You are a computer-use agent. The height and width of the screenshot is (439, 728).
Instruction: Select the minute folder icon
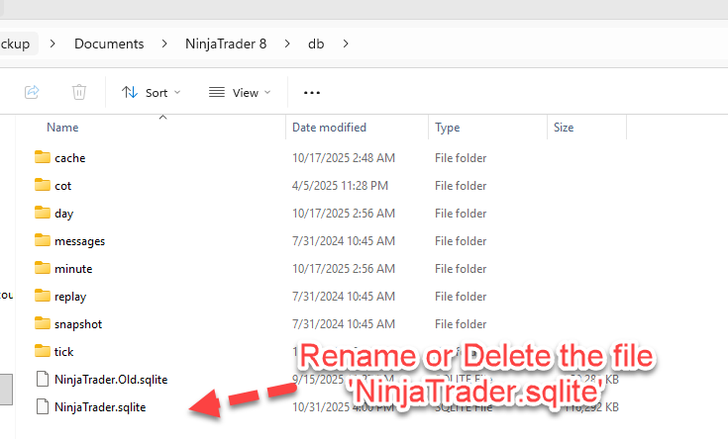point(43,268)
